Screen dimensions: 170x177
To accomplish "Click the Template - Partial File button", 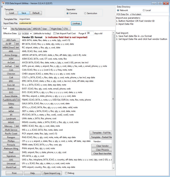I will pos(101,137).
